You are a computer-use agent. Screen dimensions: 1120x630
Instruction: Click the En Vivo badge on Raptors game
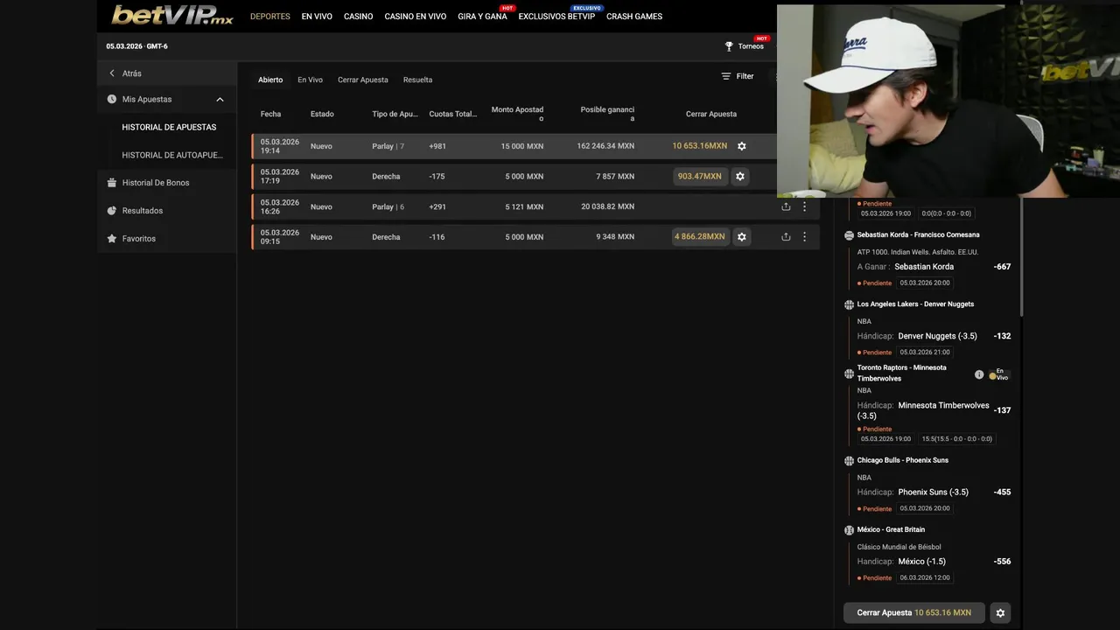click(x=999, y=374)
